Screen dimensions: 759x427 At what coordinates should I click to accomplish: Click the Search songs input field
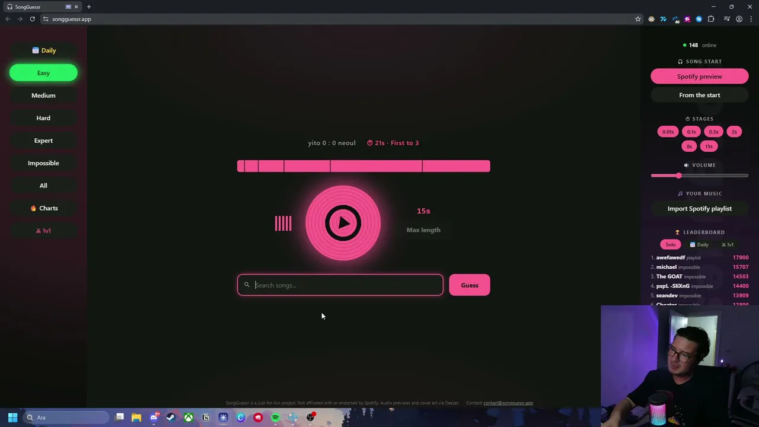[340, 285]
